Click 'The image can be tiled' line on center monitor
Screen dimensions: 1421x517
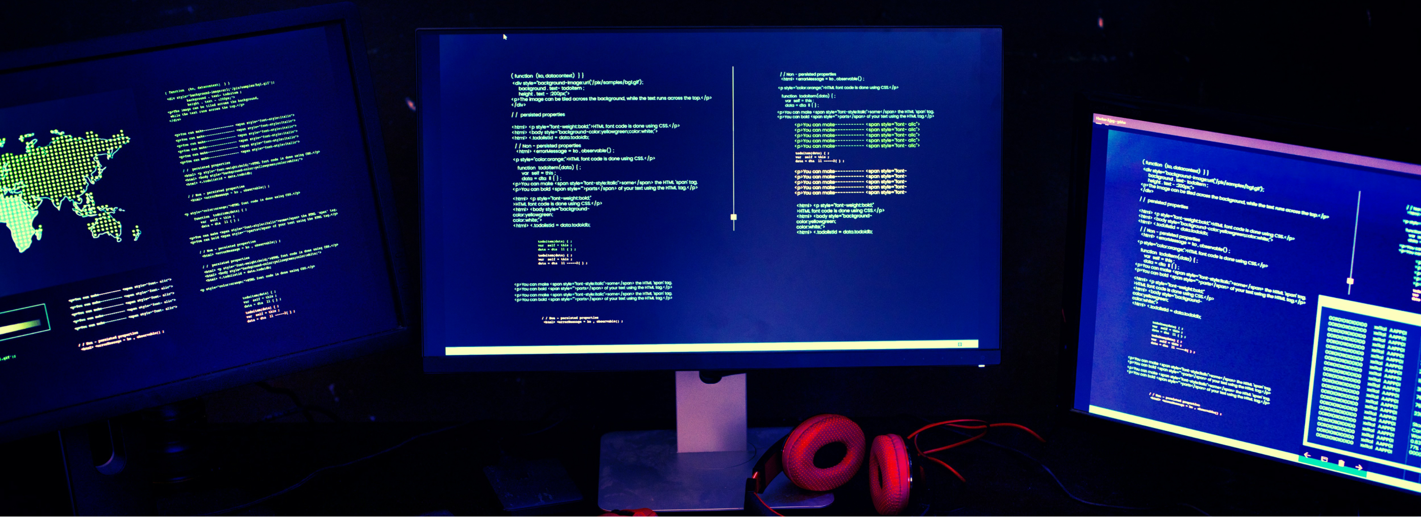(x=612, y=99)
